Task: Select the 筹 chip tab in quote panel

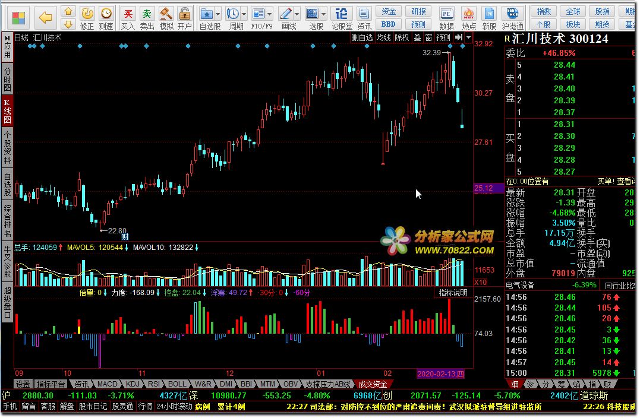Action: click(x=561, y=384)
